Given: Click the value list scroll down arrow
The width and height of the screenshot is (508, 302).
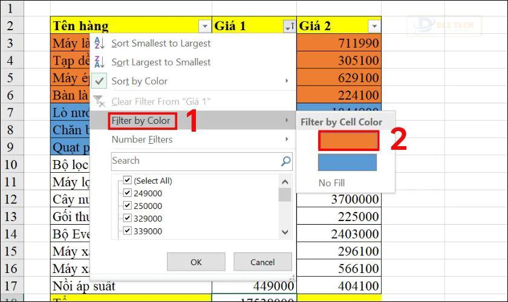Looking at the screenshot, I should click(x=285, y=232).
